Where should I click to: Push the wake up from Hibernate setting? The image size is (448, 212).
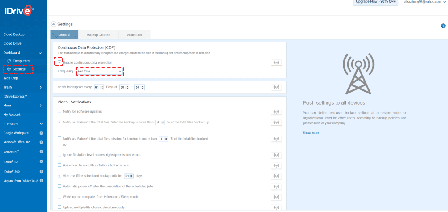[x=276, y=197]
